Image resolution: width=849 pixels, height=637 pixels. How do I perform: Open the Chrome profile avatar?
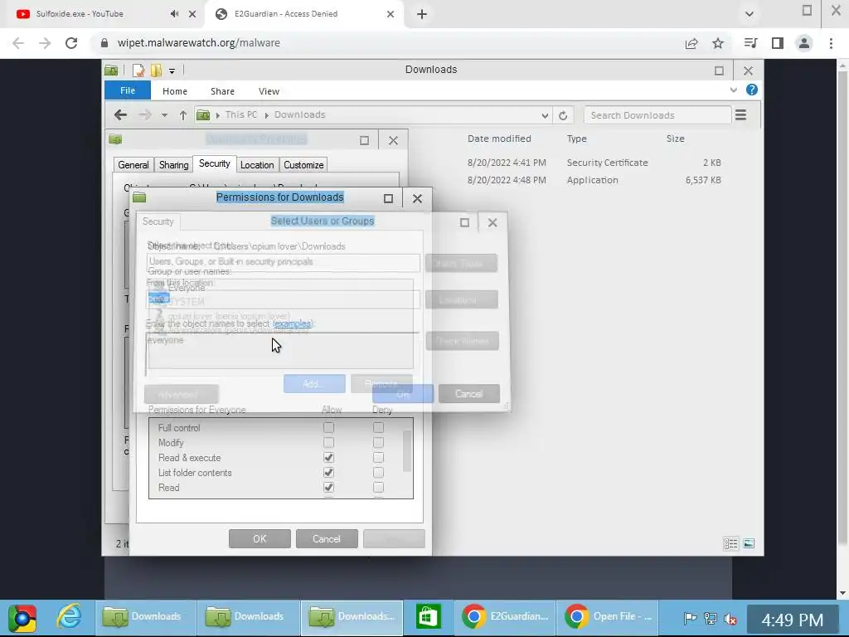pos(804,43)
